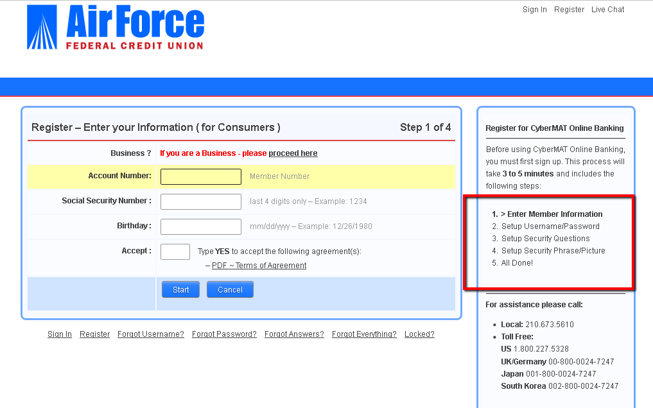Click the footer Sign In link
653x408 pixels.
[x=60, y=334]
